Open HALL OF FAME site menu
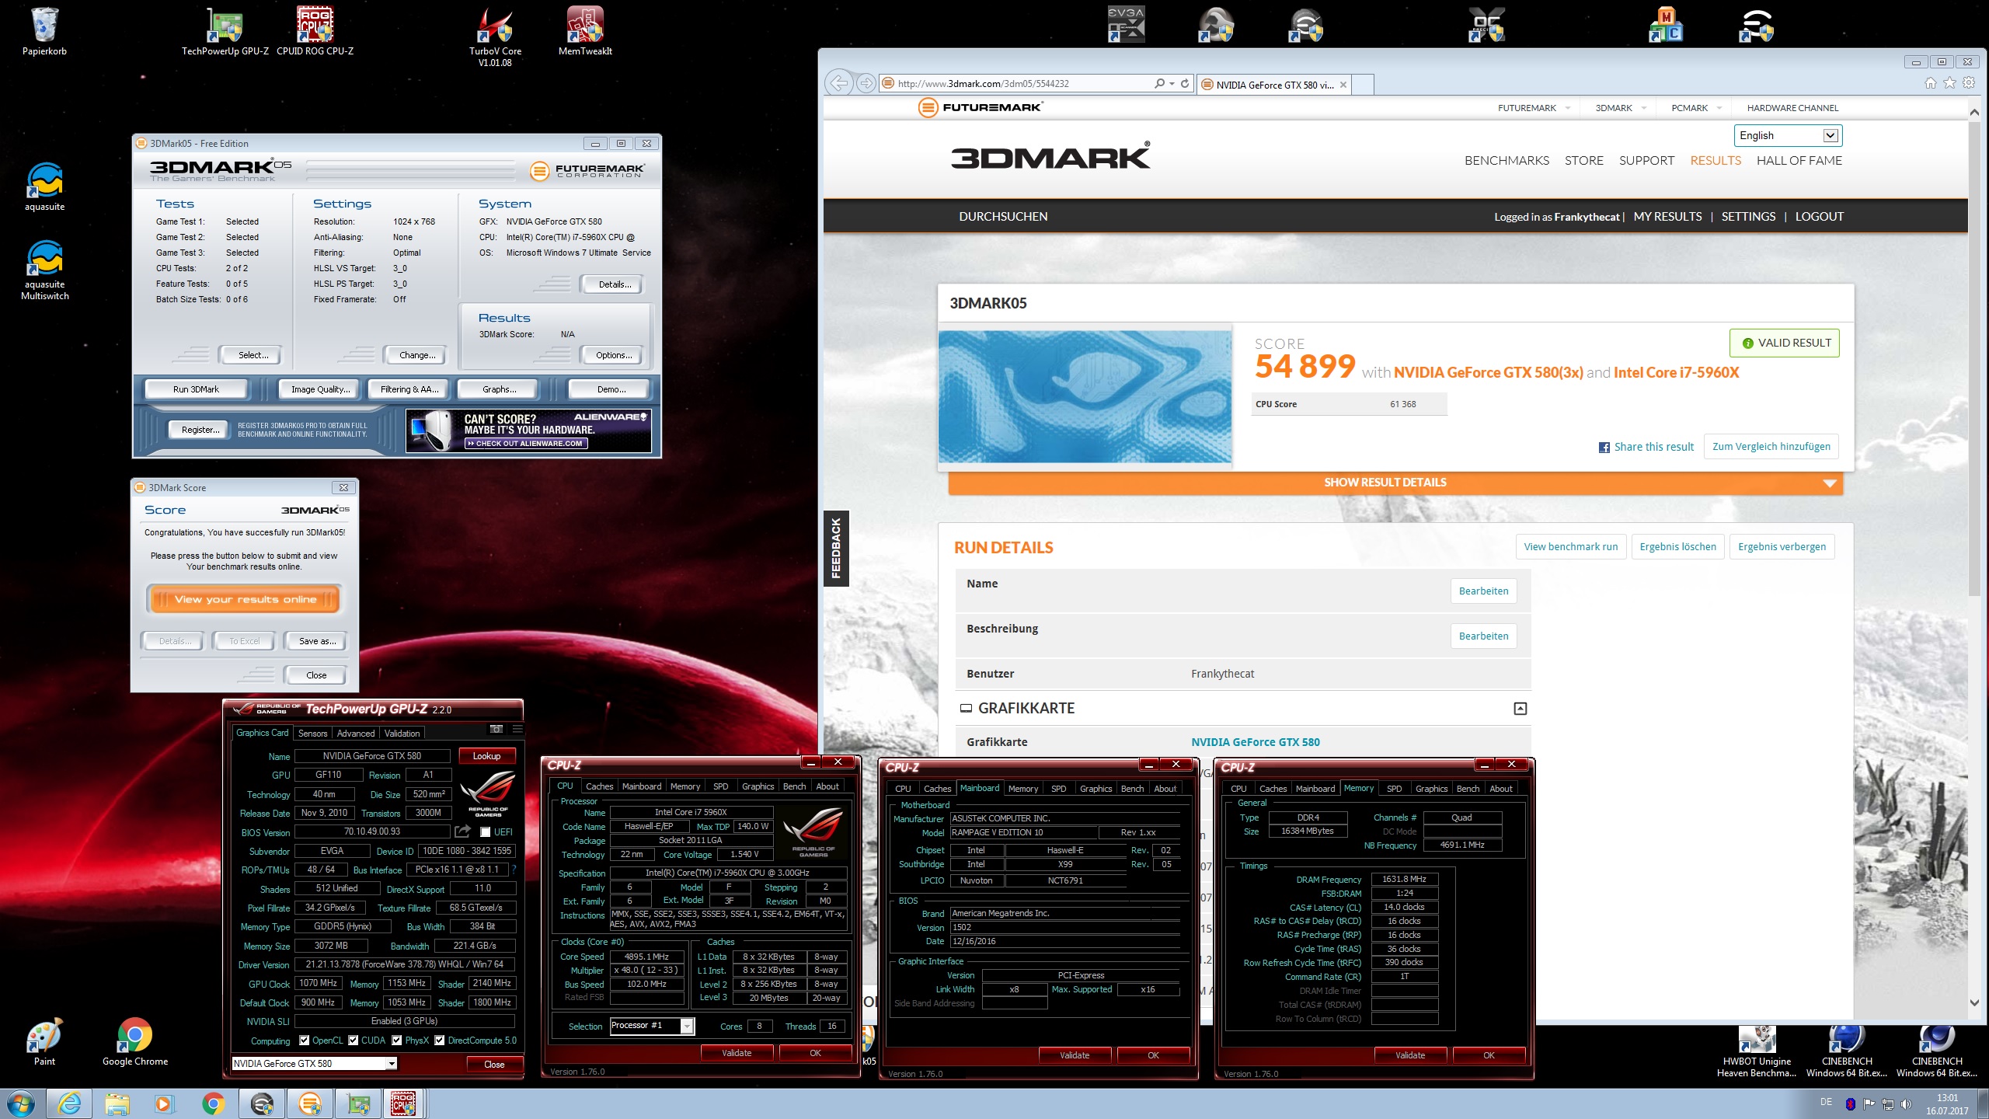The height and width of the screenshot is (1119, 1989). tap(1799, 160)
